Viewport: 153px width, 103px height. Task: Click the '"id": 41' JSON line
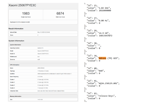pos(92,81)
